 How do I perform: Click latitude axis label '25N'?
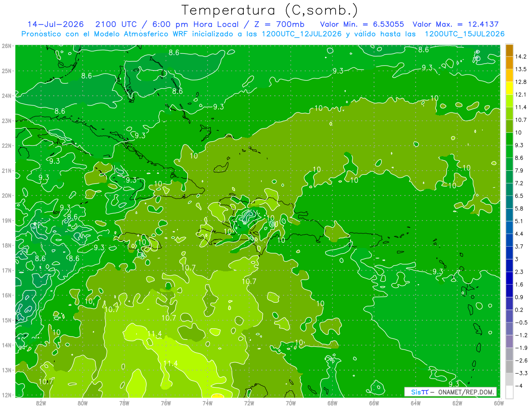(6, 71)
